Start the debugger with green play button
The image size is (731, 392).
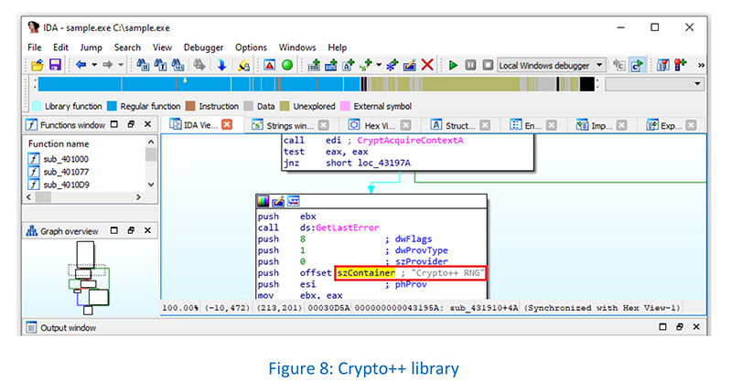point(453,65)
